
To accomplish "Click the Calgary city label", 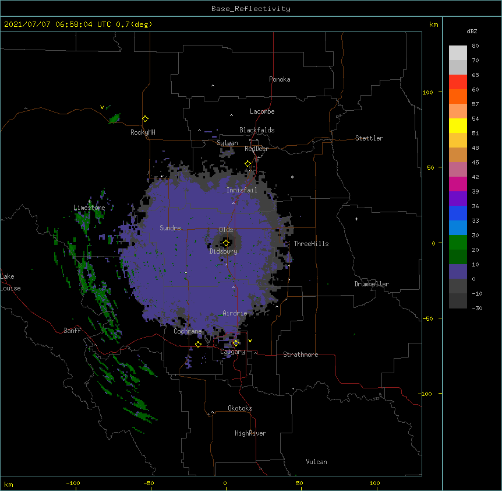I will (232, 352).
